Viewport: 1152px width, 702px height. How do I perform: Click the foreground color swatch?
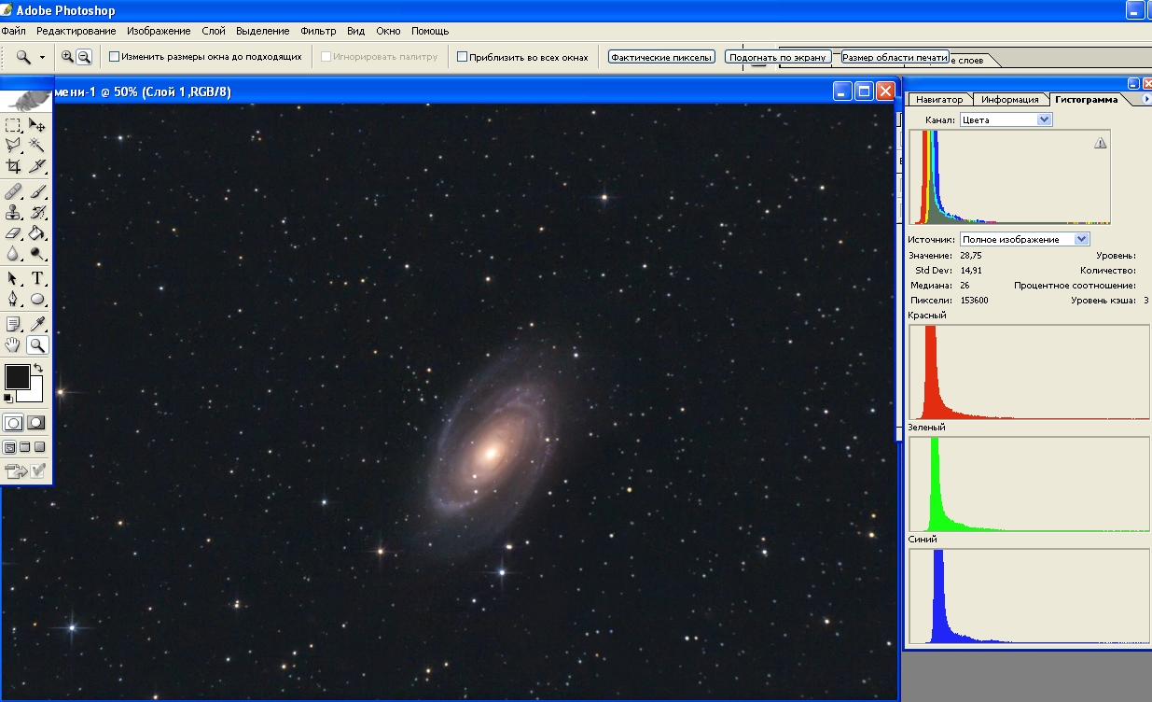click(x=17, y=377)
